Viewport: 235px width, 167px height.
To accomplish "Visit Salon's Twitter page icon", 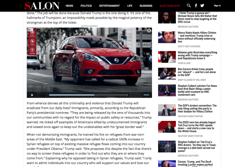I will point(202,6).
